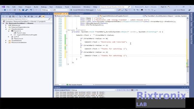This screenshot has width=194, height=109.
Task: Click the editor horizontal scrollbar
Action: pos(120,85)
